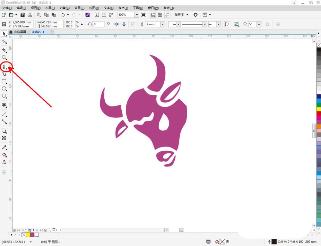Open the 视图(V) menu
The width and height of the screenshot is (321, 246).
point(36,8)
